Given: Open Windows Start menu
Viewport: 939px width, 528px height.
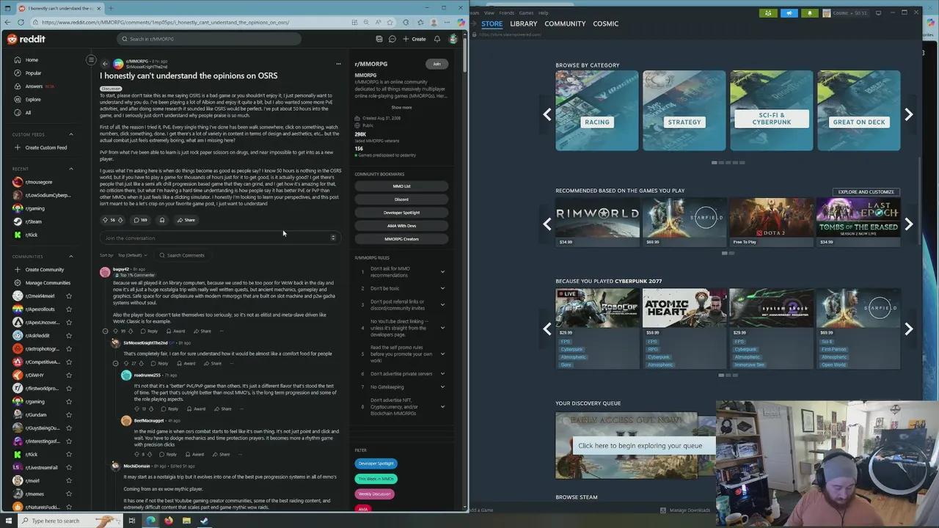Looking at the screenshot, I should 8,521.
